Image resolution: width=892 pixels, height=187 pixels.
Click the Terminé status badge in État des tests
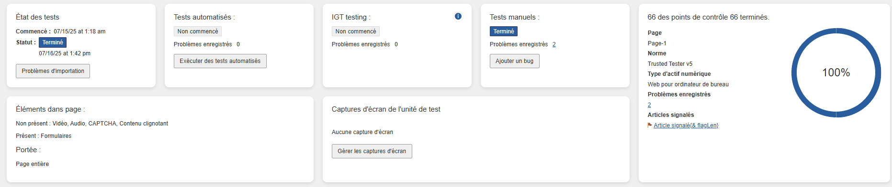[53, 42]
